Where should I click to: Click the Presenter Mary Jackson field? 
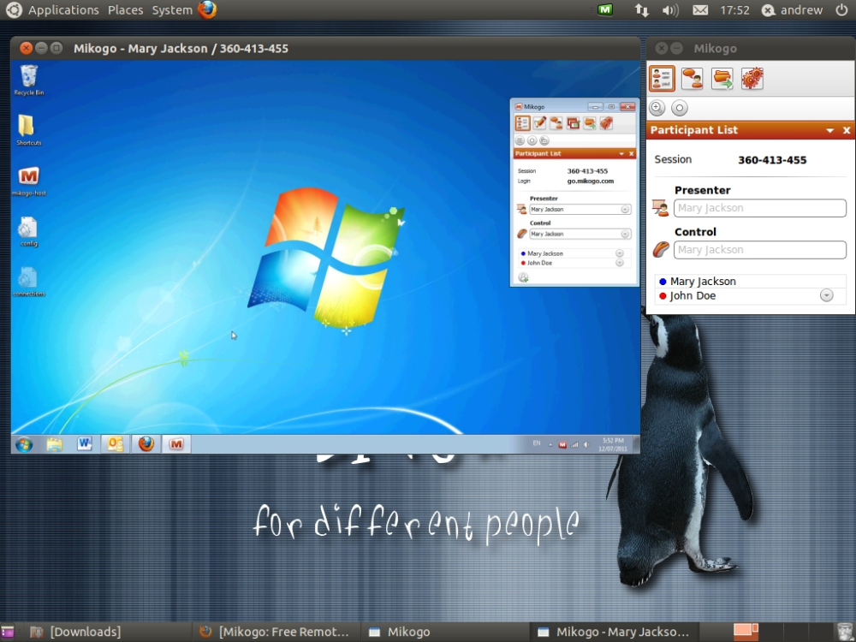pos(760,208)
